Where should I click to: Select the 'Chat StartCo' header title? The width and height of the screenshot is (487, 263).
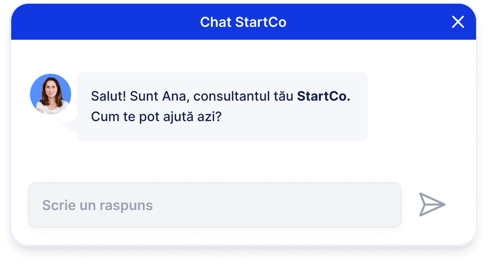[243, 22]
